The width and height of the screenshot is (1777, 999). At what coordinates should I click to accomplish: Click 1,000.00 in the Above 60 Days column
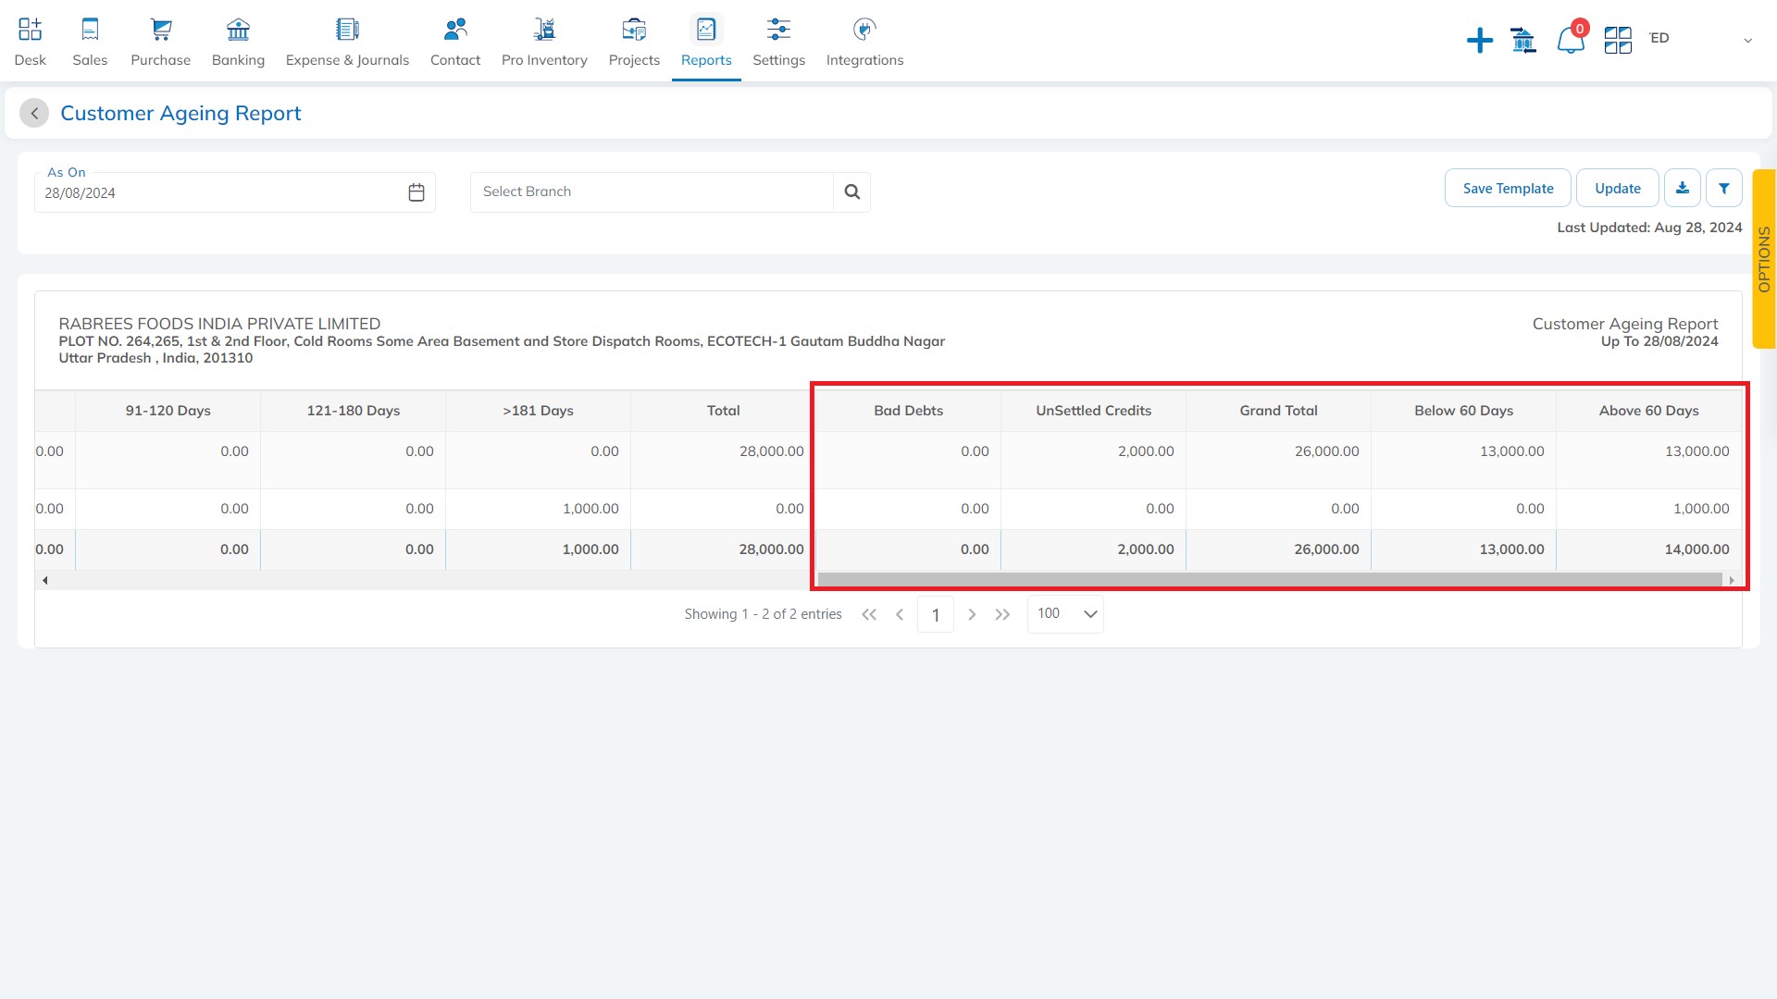(1701, 509)
